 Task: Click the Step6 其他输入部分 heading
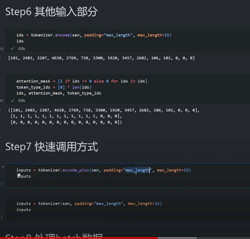[x=52, y=12]
